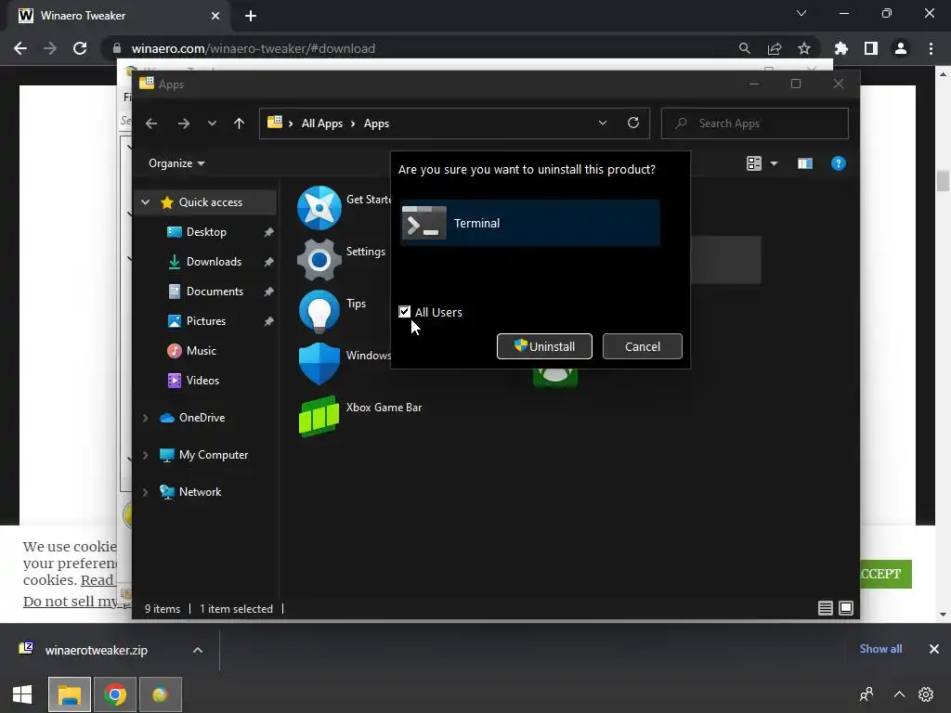Select the Settings gear app icon
Viewport: 951px width, 713px height.
point(319,260)
